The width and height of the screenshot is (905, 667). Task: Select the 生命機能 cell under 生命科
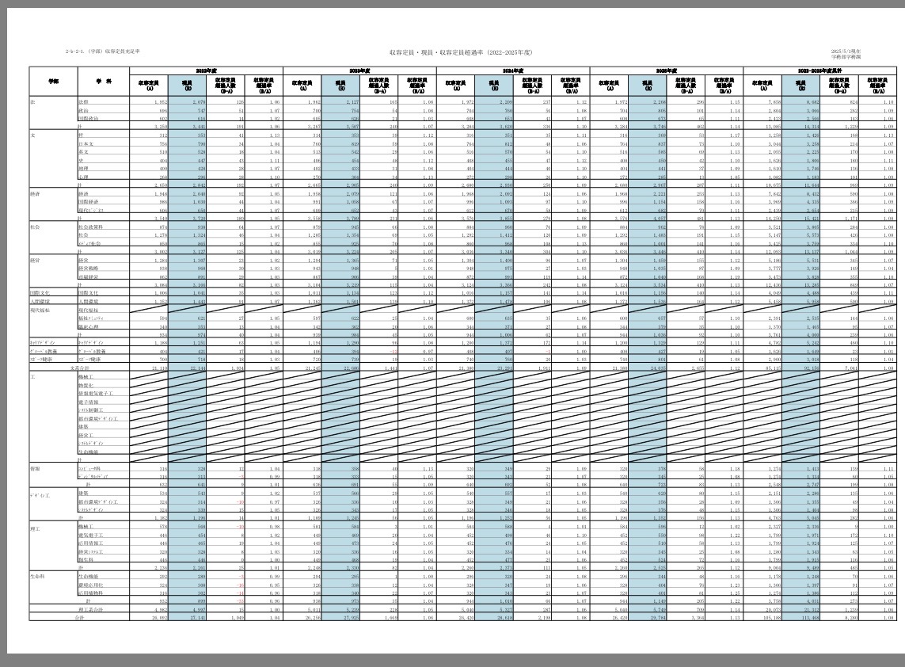pyautogui.click(x=88, y=577)
